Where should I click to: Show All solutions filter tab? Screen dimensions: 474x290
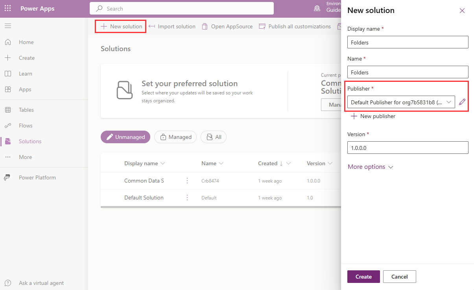[x=214, y=137]
